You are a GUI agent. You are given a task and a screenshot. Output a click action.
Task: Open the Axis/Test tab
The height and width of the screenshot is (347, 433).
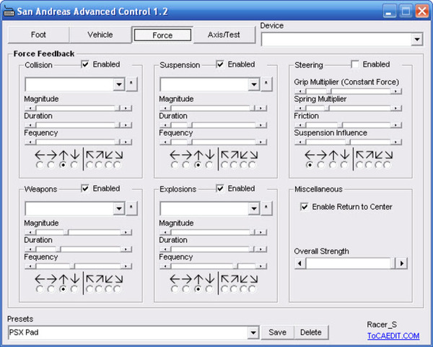224,35
